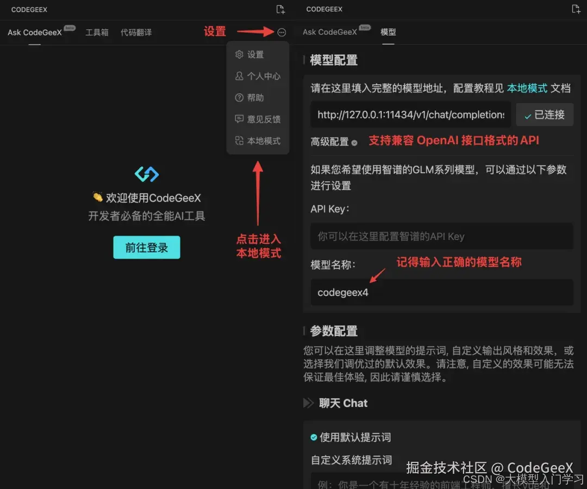Viewport: 587px width, 489px height.
Task: Open the more options ellipsis menu
Action: (x=282, y=33)
